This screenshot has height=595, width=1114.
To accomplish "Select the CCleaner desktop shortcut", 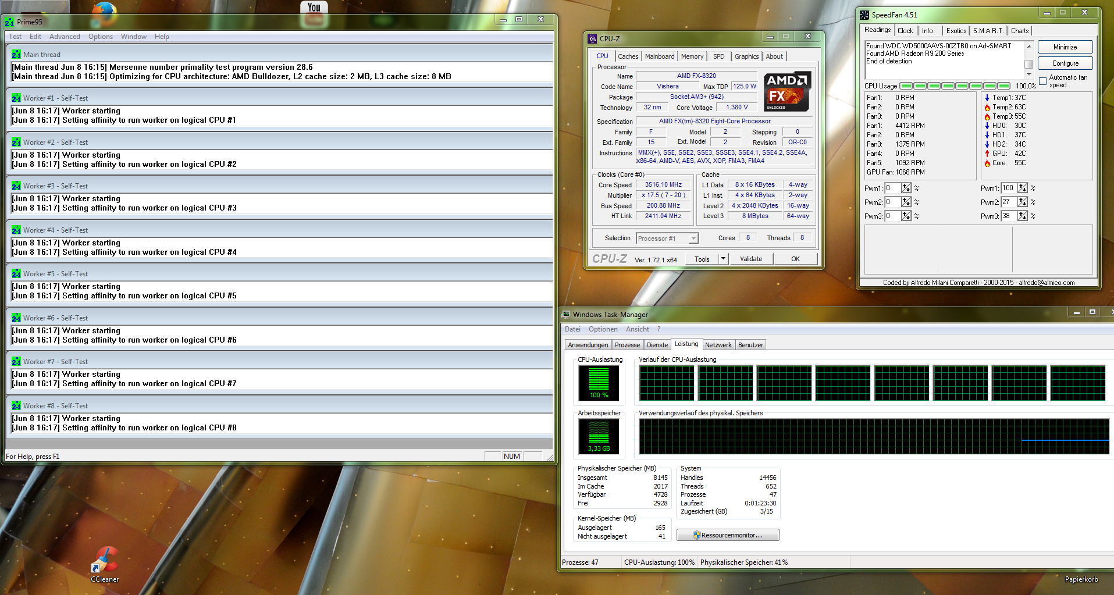I will click(x=105, y=564).
